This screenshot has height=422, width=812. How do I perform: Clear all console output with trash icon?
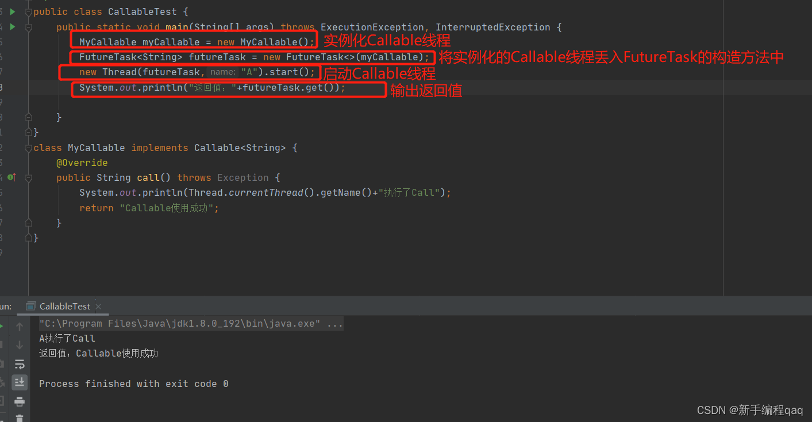(20, 418)
